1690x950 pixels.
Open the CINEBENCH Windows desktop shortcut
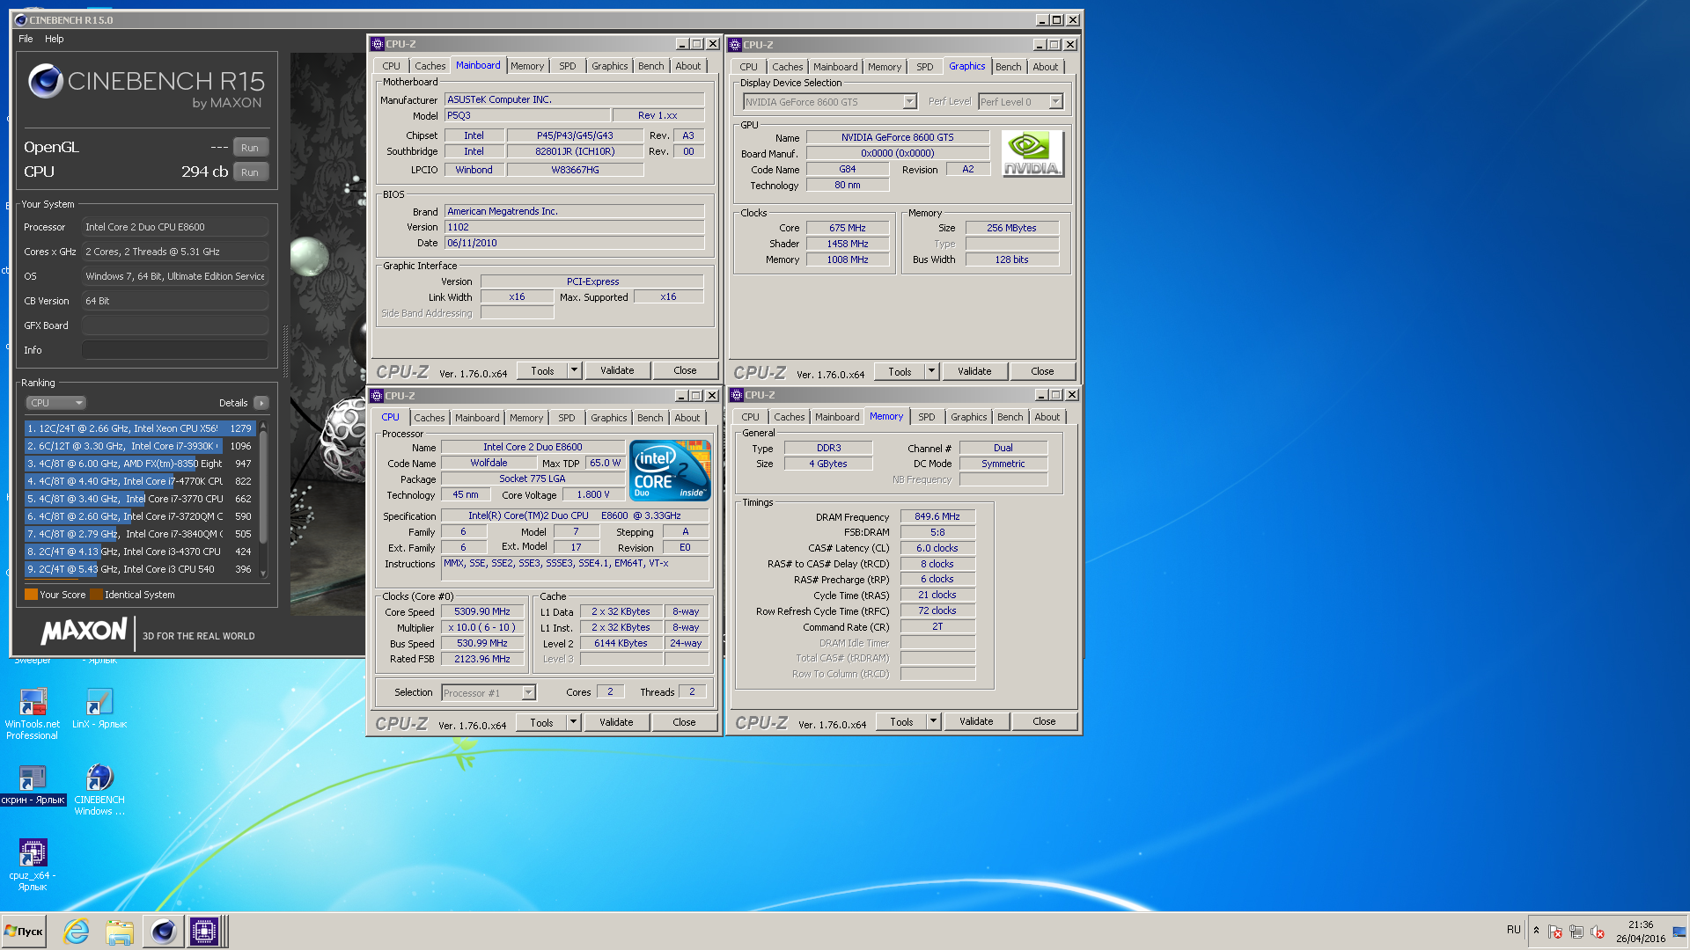[99, 789]
